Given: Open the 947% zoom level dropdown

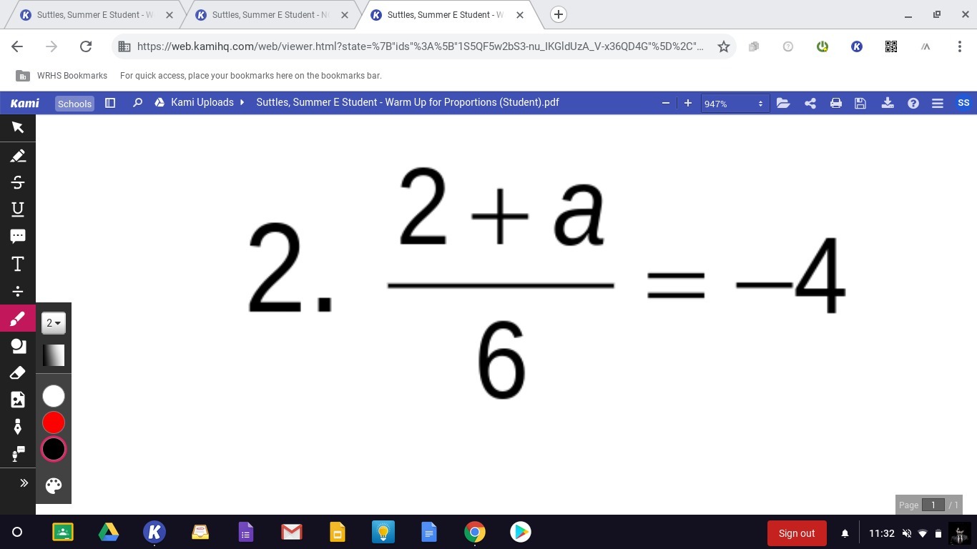Looking at the screenshot, I should tap(735, 104).
